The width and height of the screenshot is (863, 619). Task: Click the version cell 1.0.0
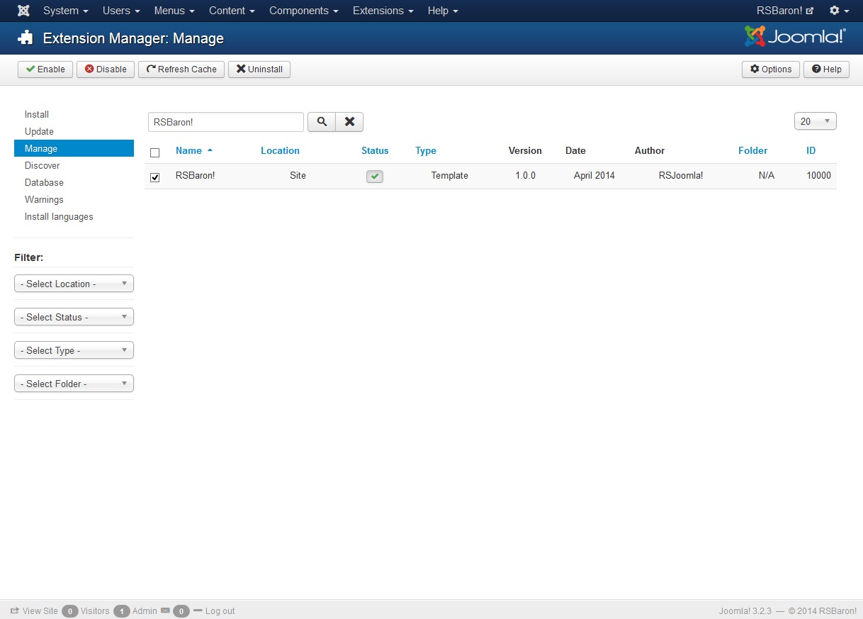(525, 175)
